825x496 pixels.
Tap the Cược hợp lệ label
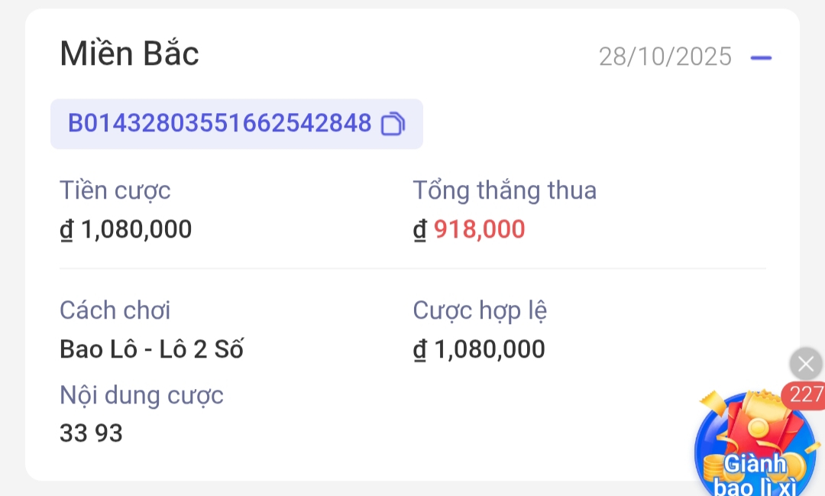480,310
